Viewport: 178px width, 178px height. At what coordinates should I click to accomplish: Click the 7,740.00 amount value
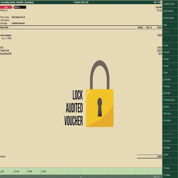159,35
